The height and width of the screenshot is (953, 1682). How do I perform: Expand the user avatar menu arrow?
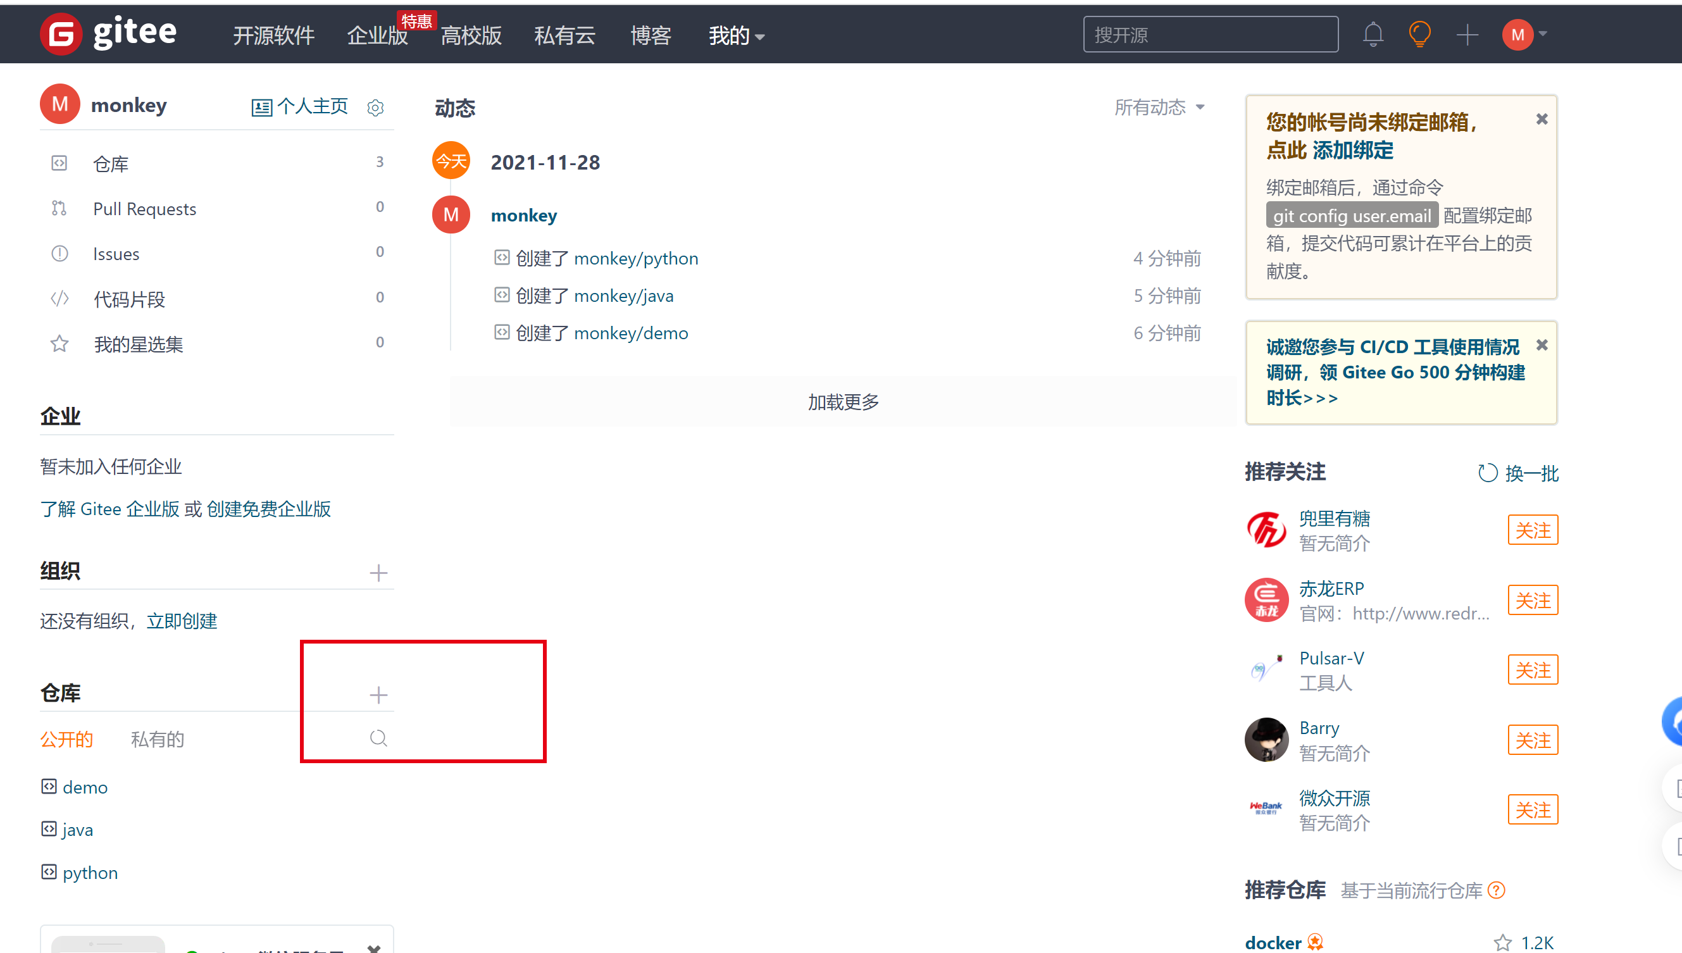pyautogui.click(x=1543, y=34)
